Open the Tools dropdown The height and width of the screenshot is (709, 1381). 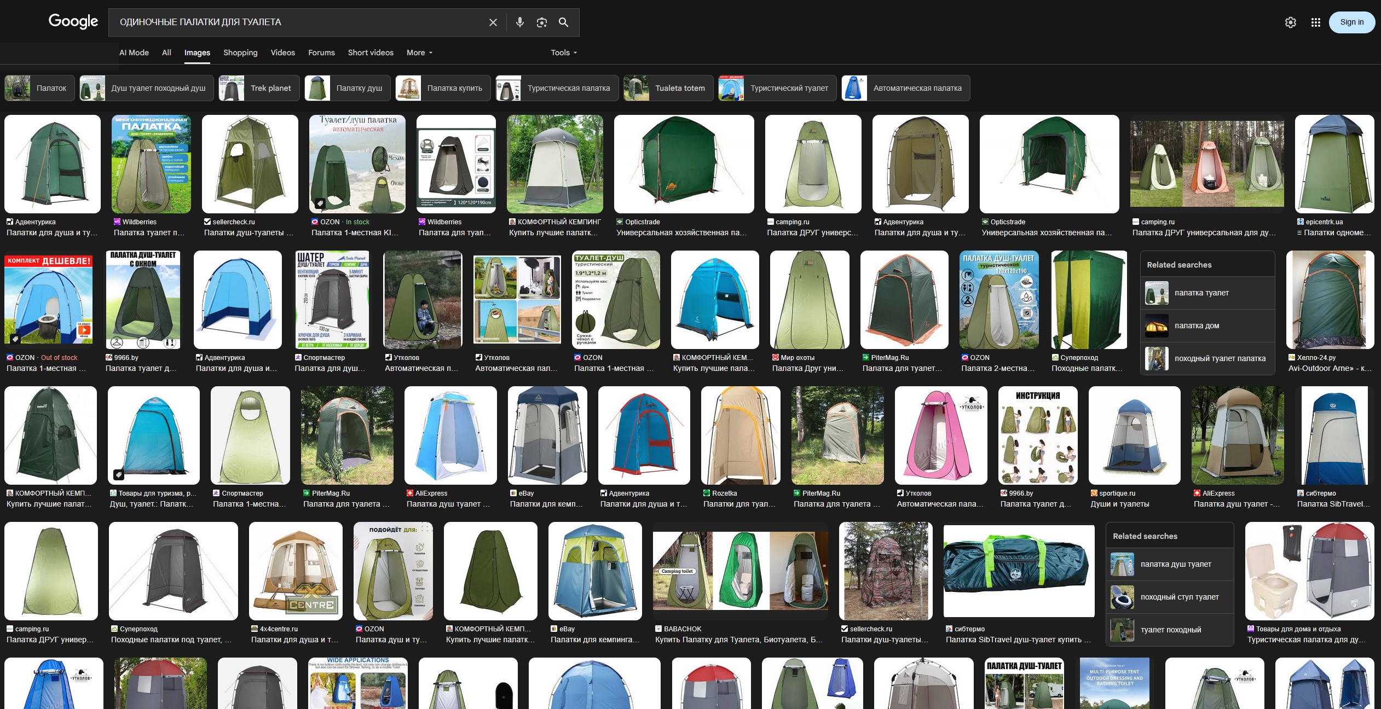(x=563, y=53)
